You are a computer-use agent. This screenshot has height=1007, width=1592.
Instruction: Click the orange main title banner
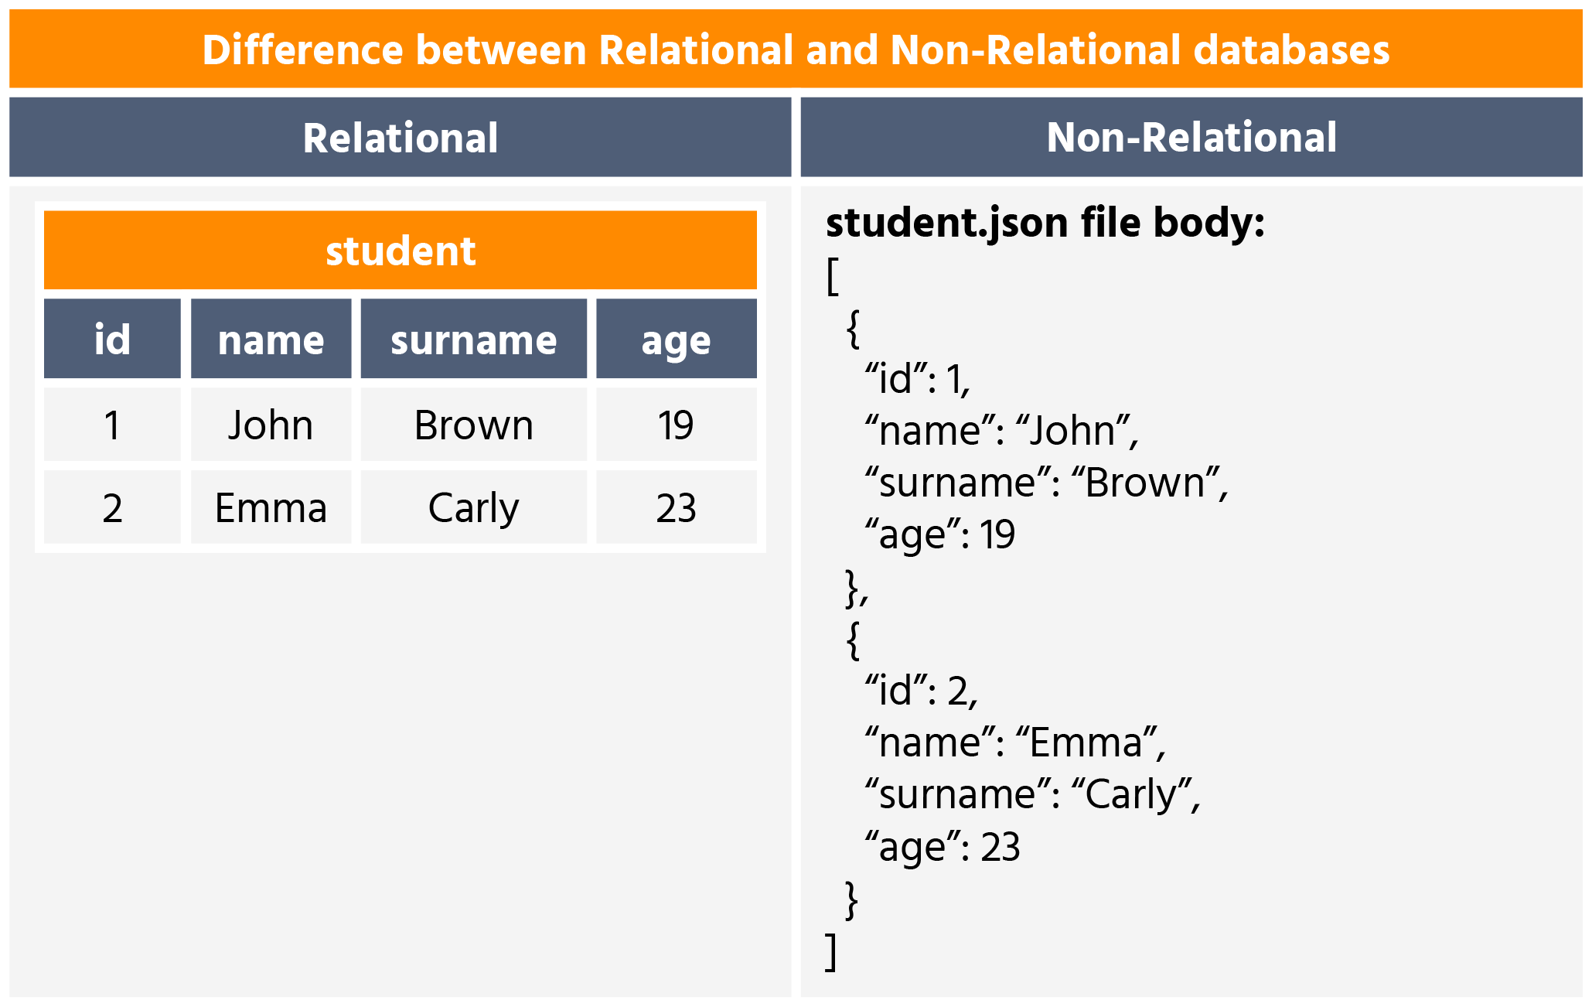796,49
